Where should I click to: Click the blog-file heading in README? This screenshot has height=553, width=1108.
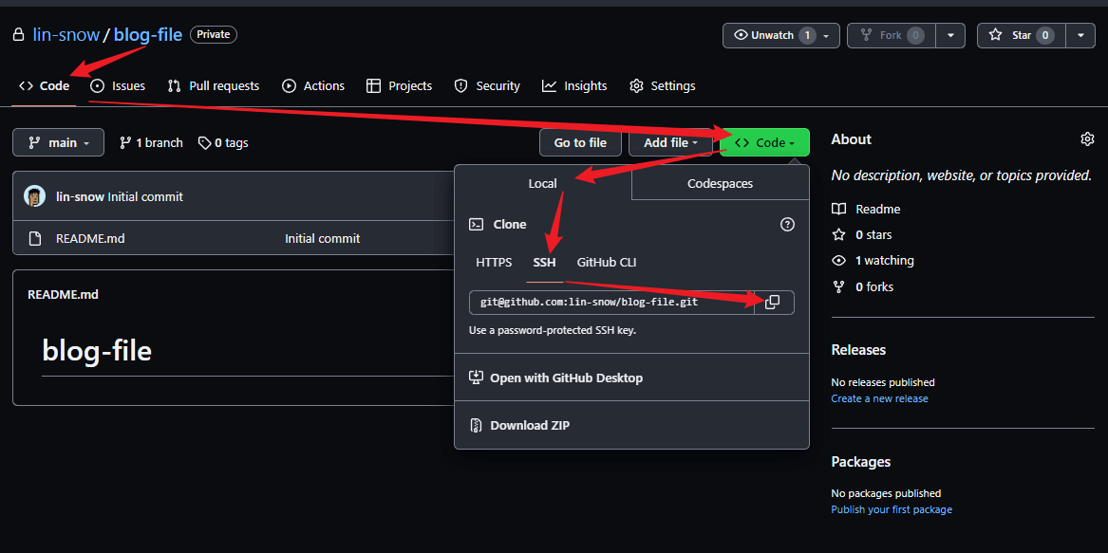97,350
